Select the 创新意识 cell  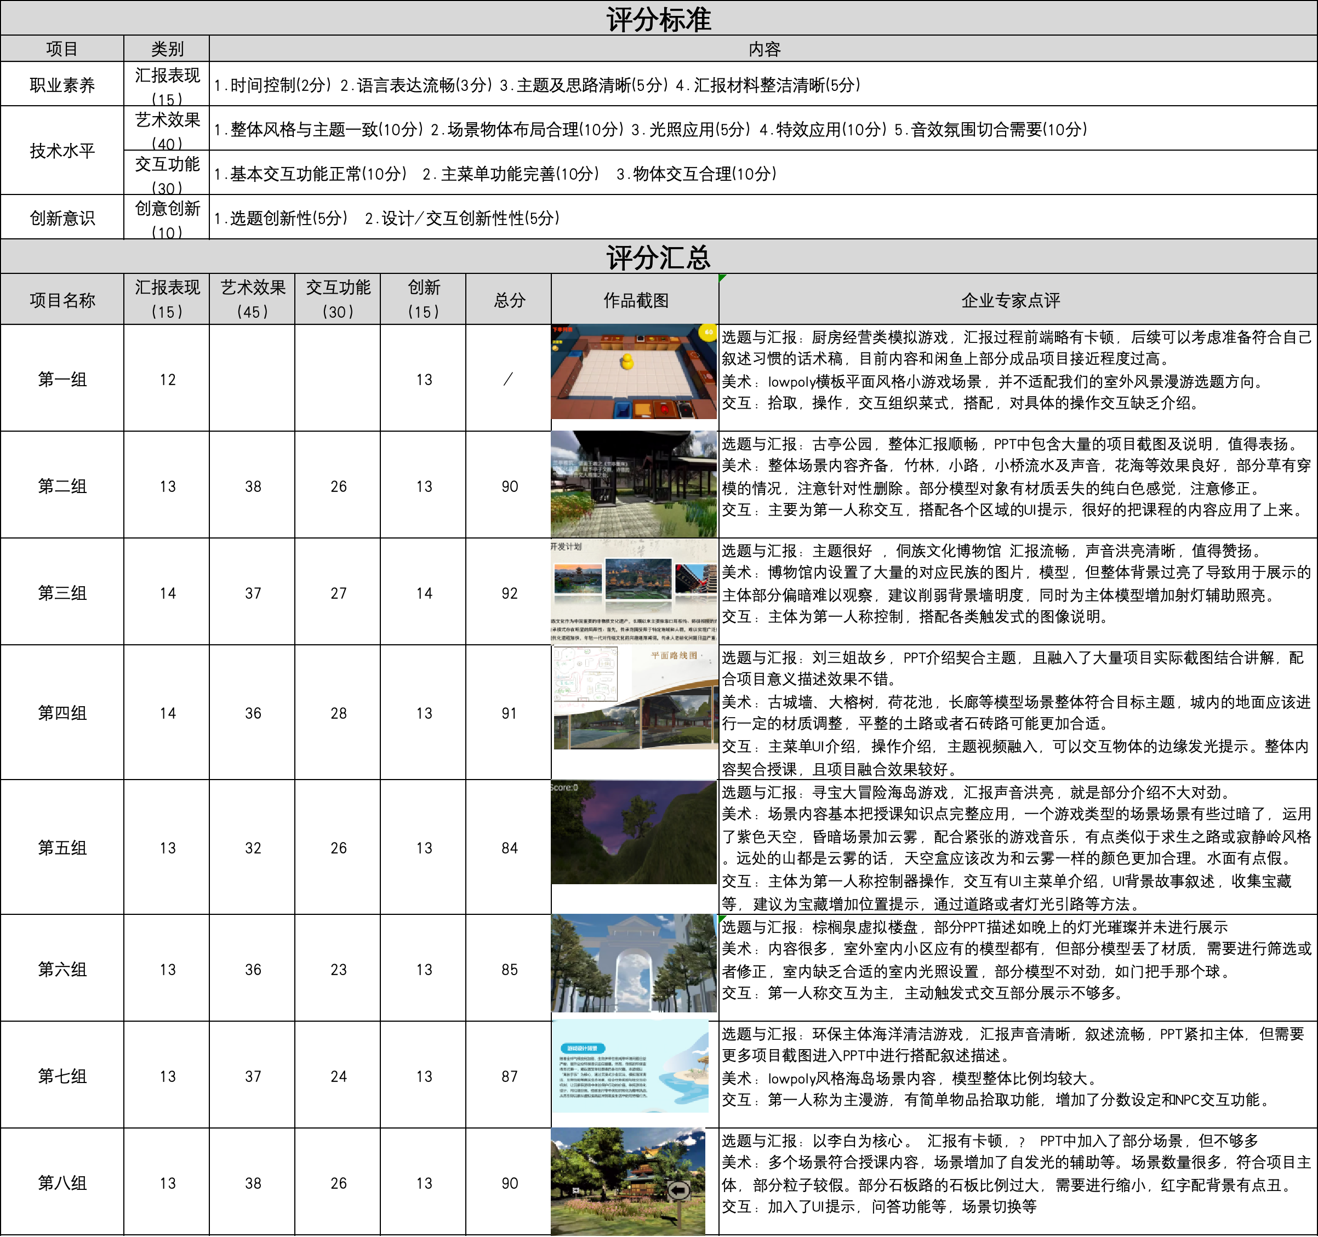click(62, 217)
